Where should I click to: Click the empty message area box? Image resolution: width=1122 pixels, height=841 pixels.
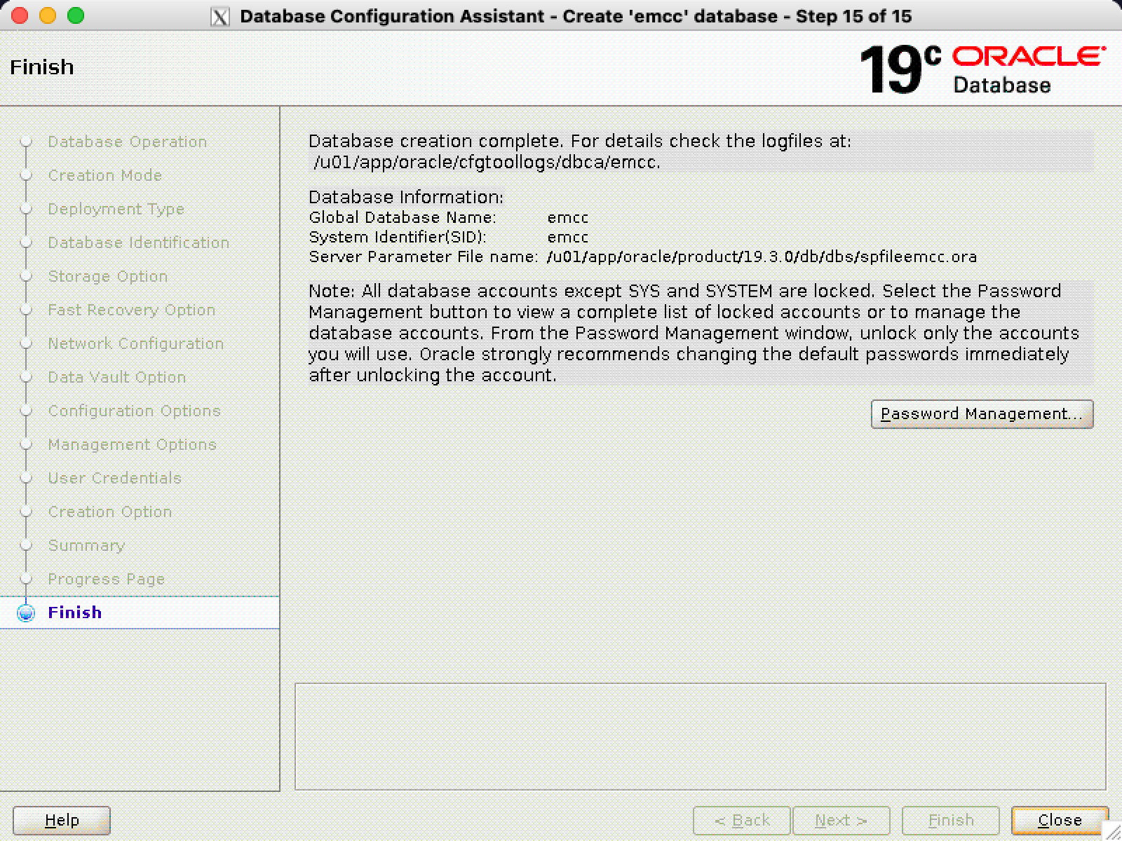pyautogui.click(x=700, y=737)
